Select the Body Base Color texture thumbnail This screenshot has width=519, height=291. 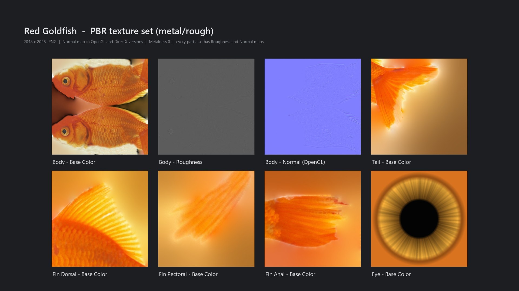[x=100, y=107]
